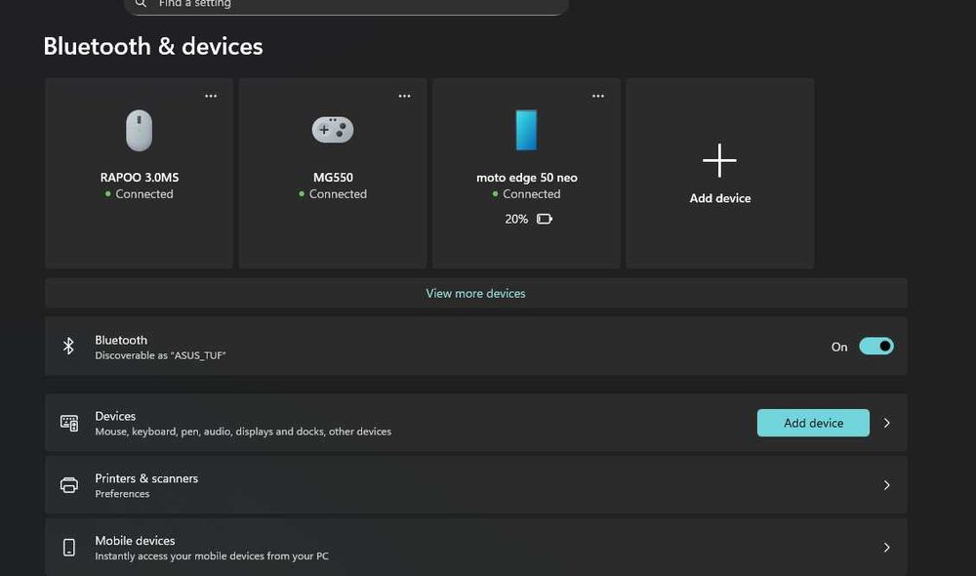
Task: Expand the Devices row chevron
Action: pos(887,423)
